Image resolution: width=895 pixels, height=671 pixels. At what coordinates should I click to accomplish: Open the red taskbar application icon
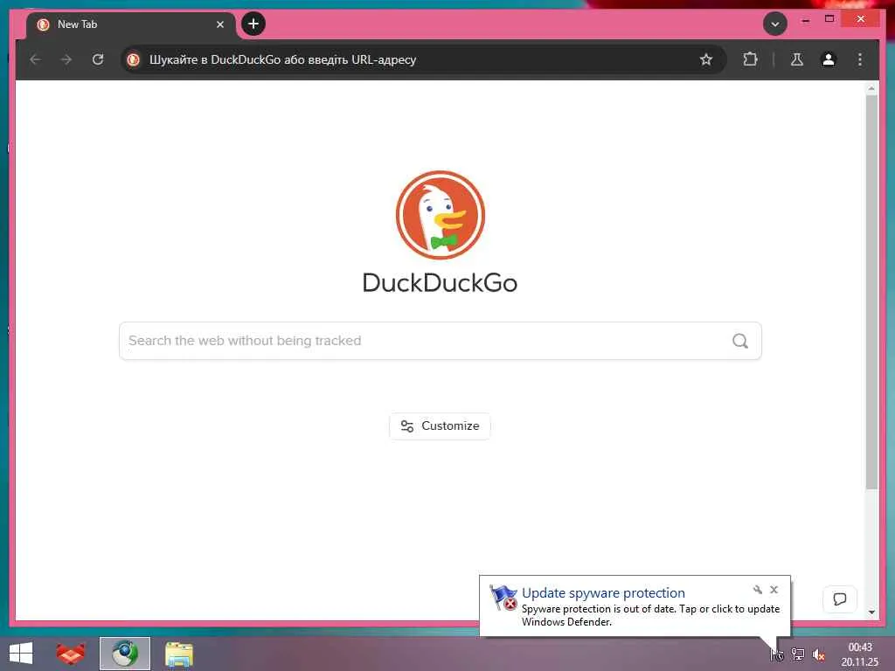[71, 654]
